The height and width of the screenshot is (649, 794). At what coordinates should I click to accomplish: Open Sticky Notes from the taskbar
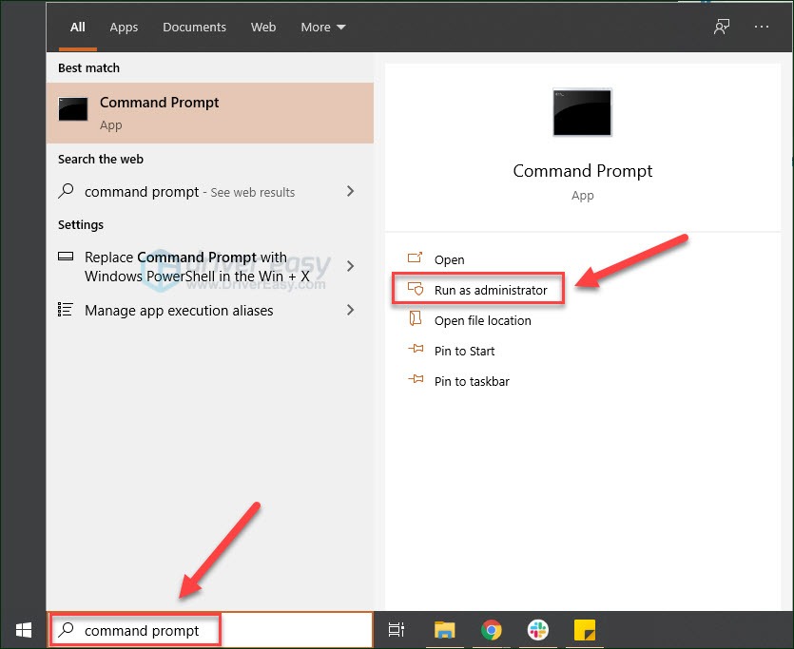584,630
